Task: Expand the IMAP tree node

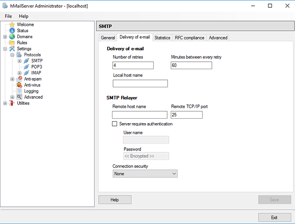Action: (19, 73)
